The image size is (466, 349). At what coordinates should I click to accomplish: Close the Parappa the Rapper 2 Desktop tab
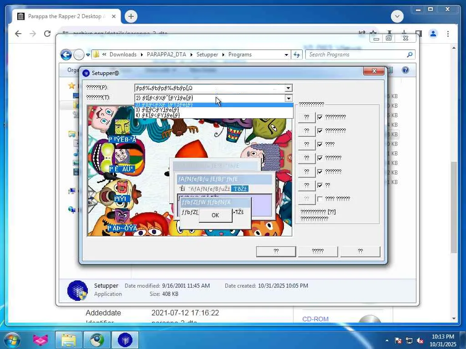[x=113, y=17]
